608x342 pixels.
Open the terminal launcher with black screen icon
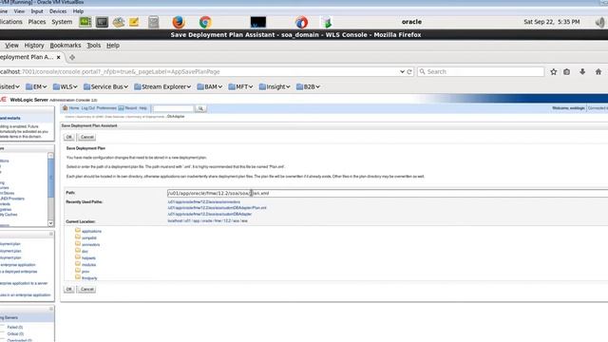[257, 22]
